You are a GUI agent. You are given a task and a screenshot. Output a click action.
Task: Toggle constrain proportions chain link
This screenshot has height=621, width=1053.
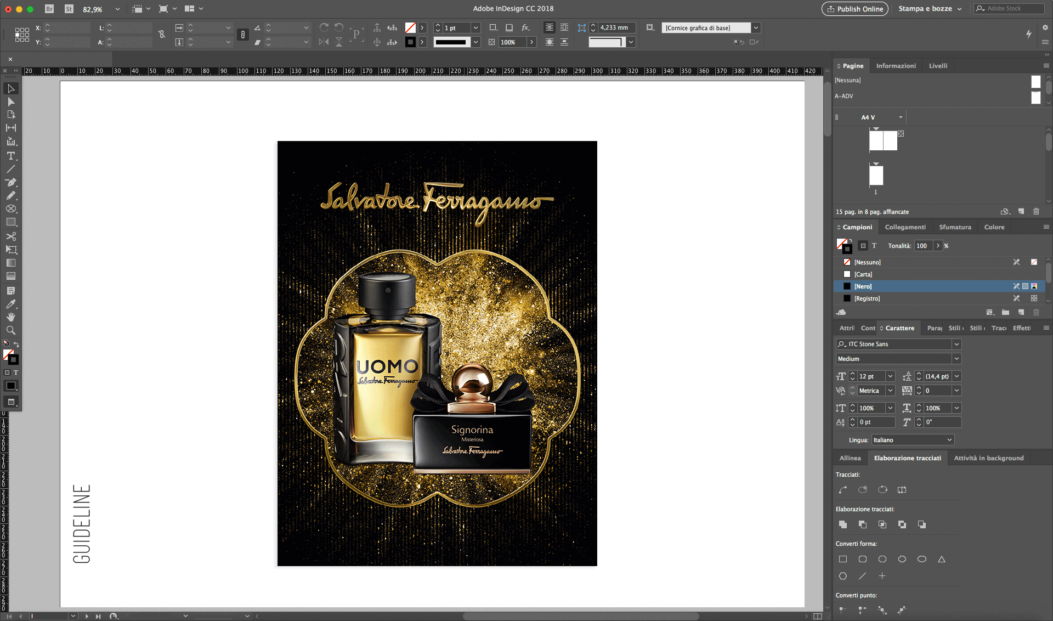243,35
